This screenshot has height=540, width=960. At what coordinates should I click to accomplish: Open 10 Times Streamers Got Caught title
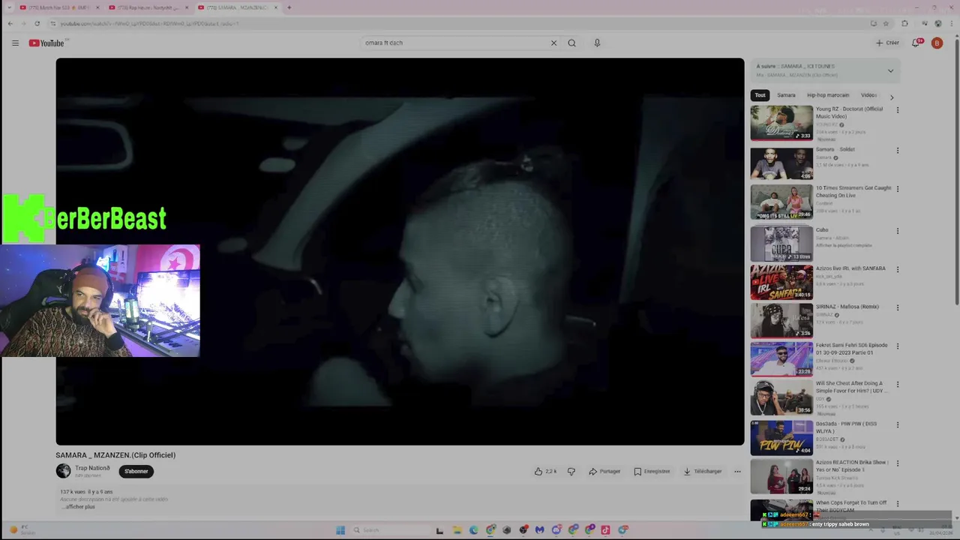click(x=853, y=191)
